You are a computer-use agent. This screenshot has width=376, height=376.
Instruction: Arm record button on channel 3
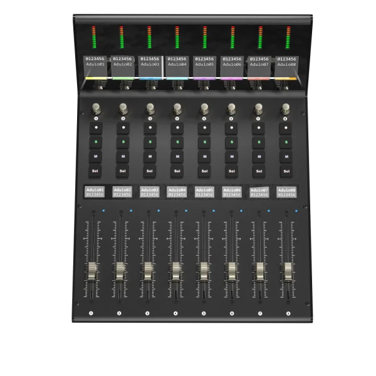click(x=150, y=128)
